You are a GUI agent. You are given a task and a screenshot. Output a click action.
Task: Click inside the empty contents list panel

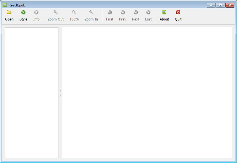(32, 93)
